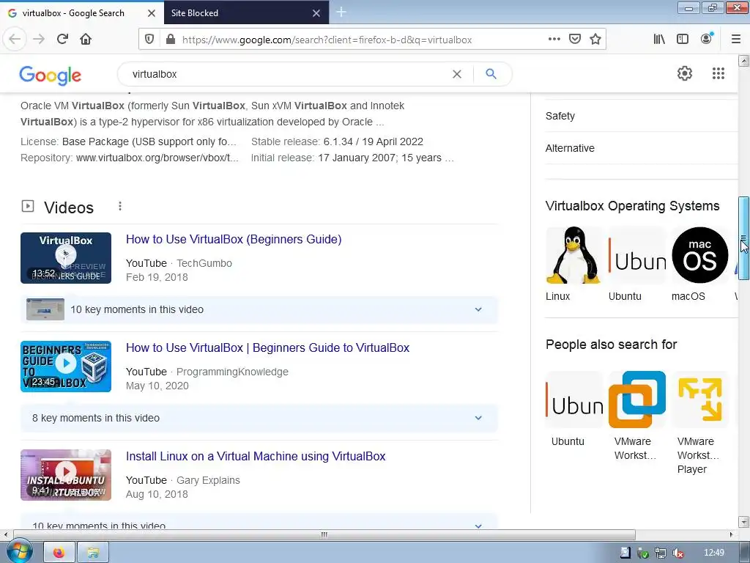
Task: Select Ubuntu under Virtualbox Operating Systems
Action: click(636, 265)
